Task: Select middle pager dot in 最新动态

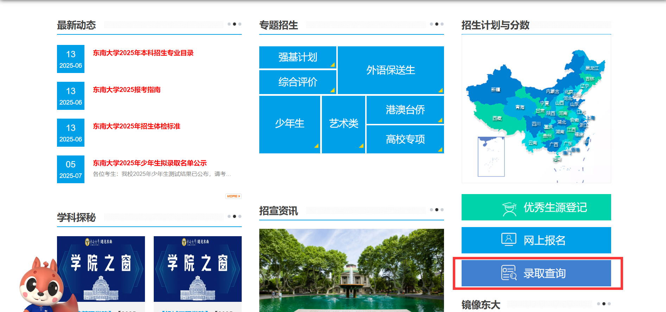Action: [x=235, y=24]
